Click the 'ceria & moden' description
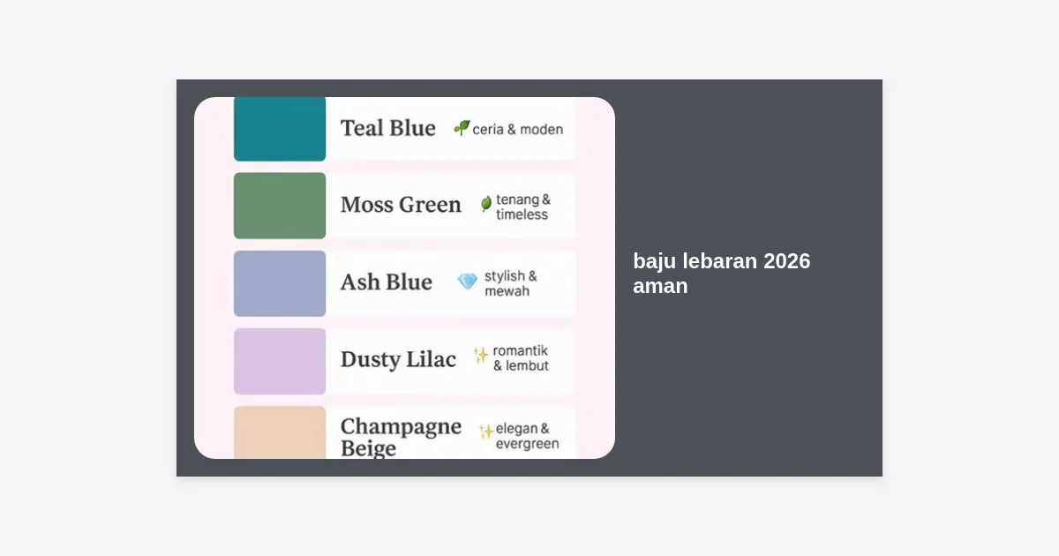Viewport: 1059px width, 556px height. pyautogui.click(x=517, y=129)
